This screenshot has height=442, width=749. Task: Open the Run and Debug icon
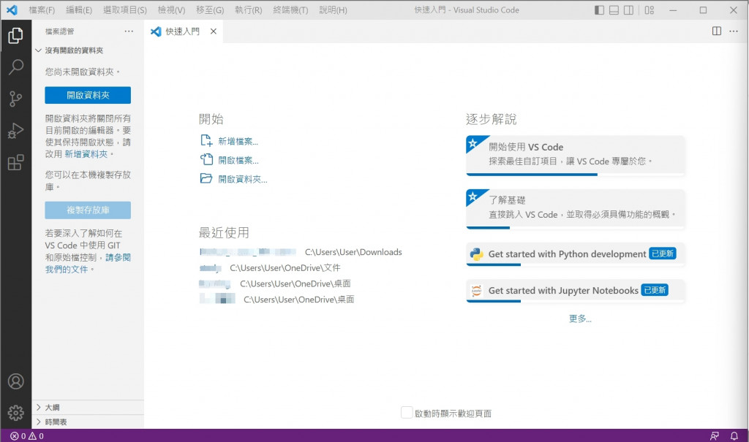[x=16, y=131]
